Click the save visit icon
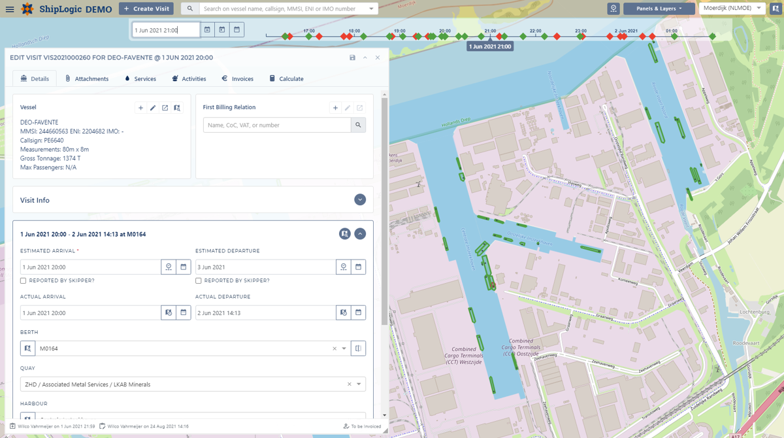 (353, 58)
